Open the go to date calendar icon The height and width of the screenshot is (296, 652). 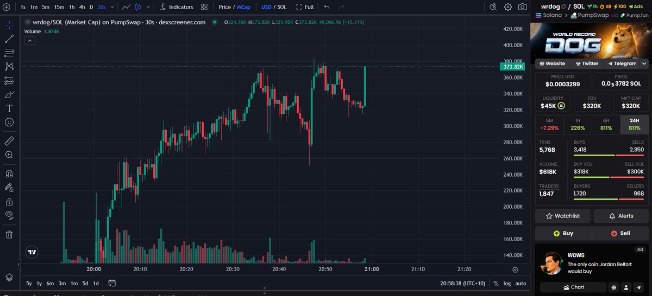(112, 283)
